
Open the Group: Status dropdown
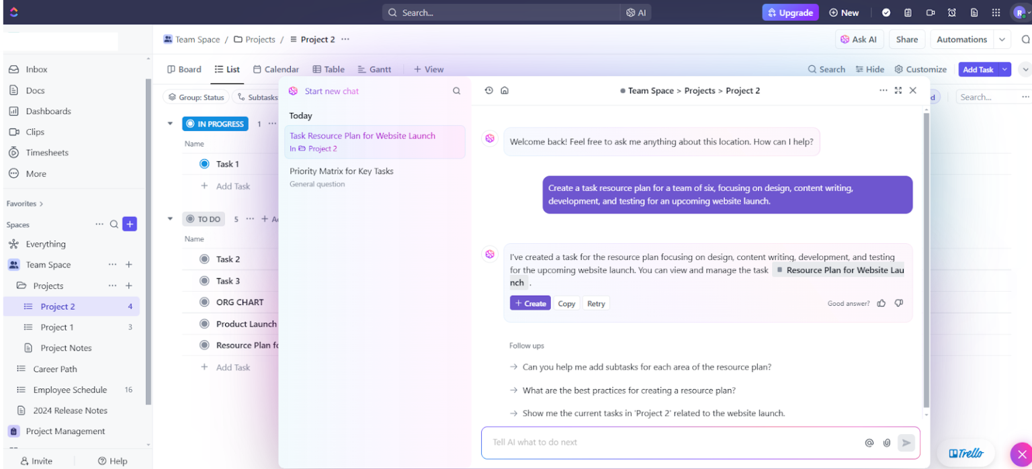tap(196, 97)
